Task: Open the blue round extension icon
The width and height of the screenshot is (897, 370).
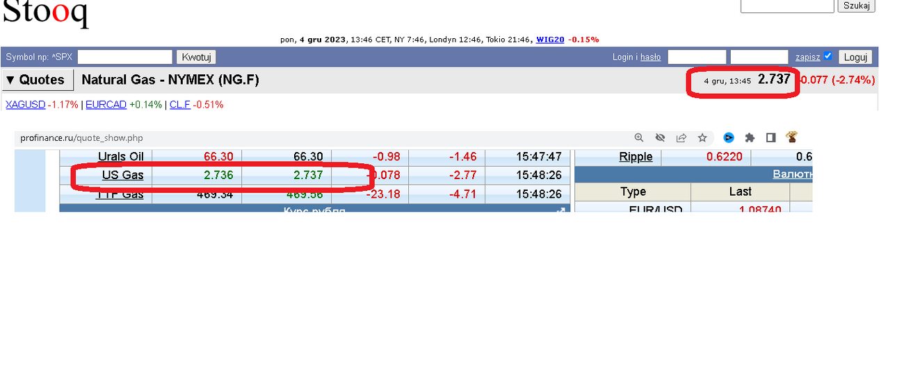Action: tap(729, 137)
